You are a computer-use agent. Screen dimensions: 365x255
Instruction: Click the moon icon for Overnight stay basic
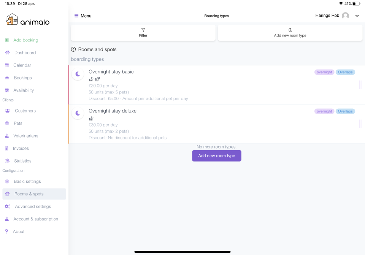click(78, 74)
